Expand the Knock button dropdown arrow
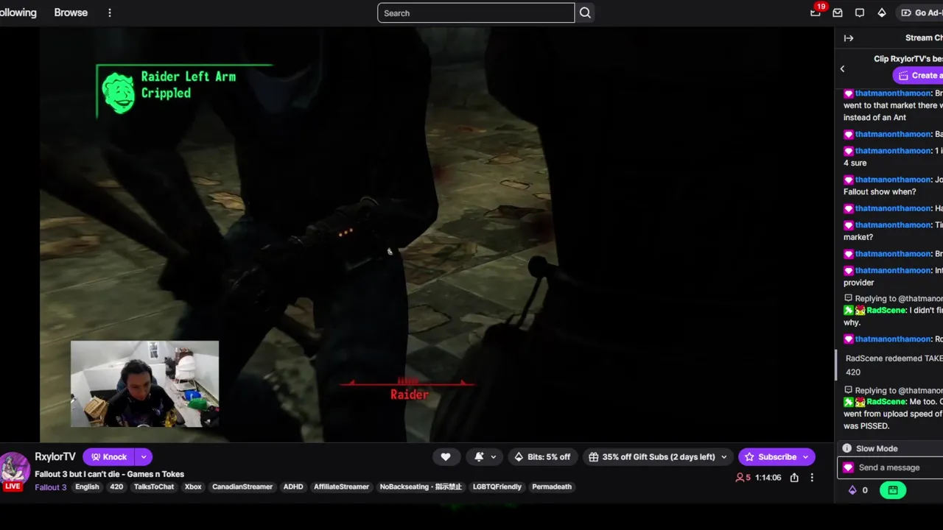This screenshot has width=943, height=530. pos(144,456)
